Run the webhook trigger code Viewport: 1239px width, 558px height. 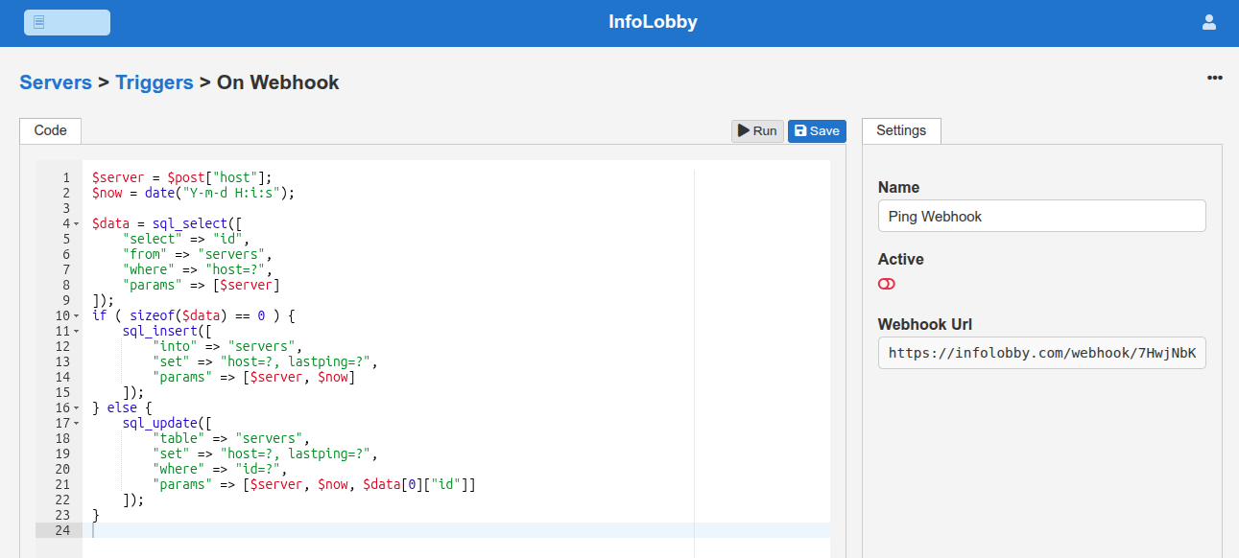pyautogui.click(x=757, y=131)
